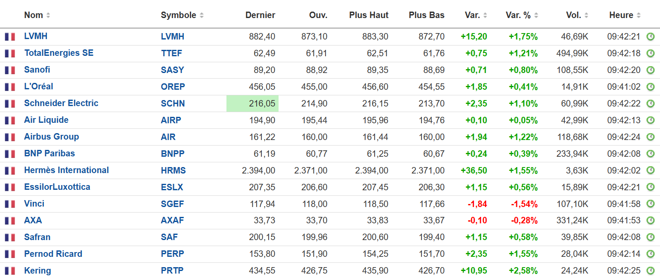Sort the table by Nom column
This screenshot has height=277, width=660.
coord(48,15)
